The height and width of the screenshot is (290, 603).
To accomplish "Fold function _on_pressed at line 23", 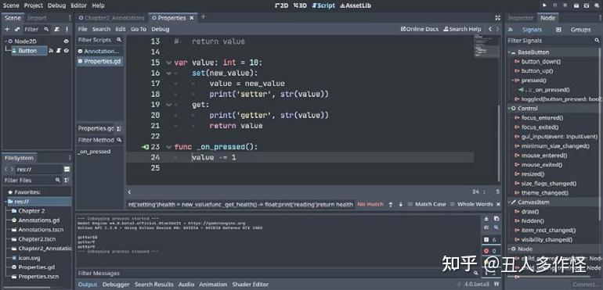I will click(168, 147).
